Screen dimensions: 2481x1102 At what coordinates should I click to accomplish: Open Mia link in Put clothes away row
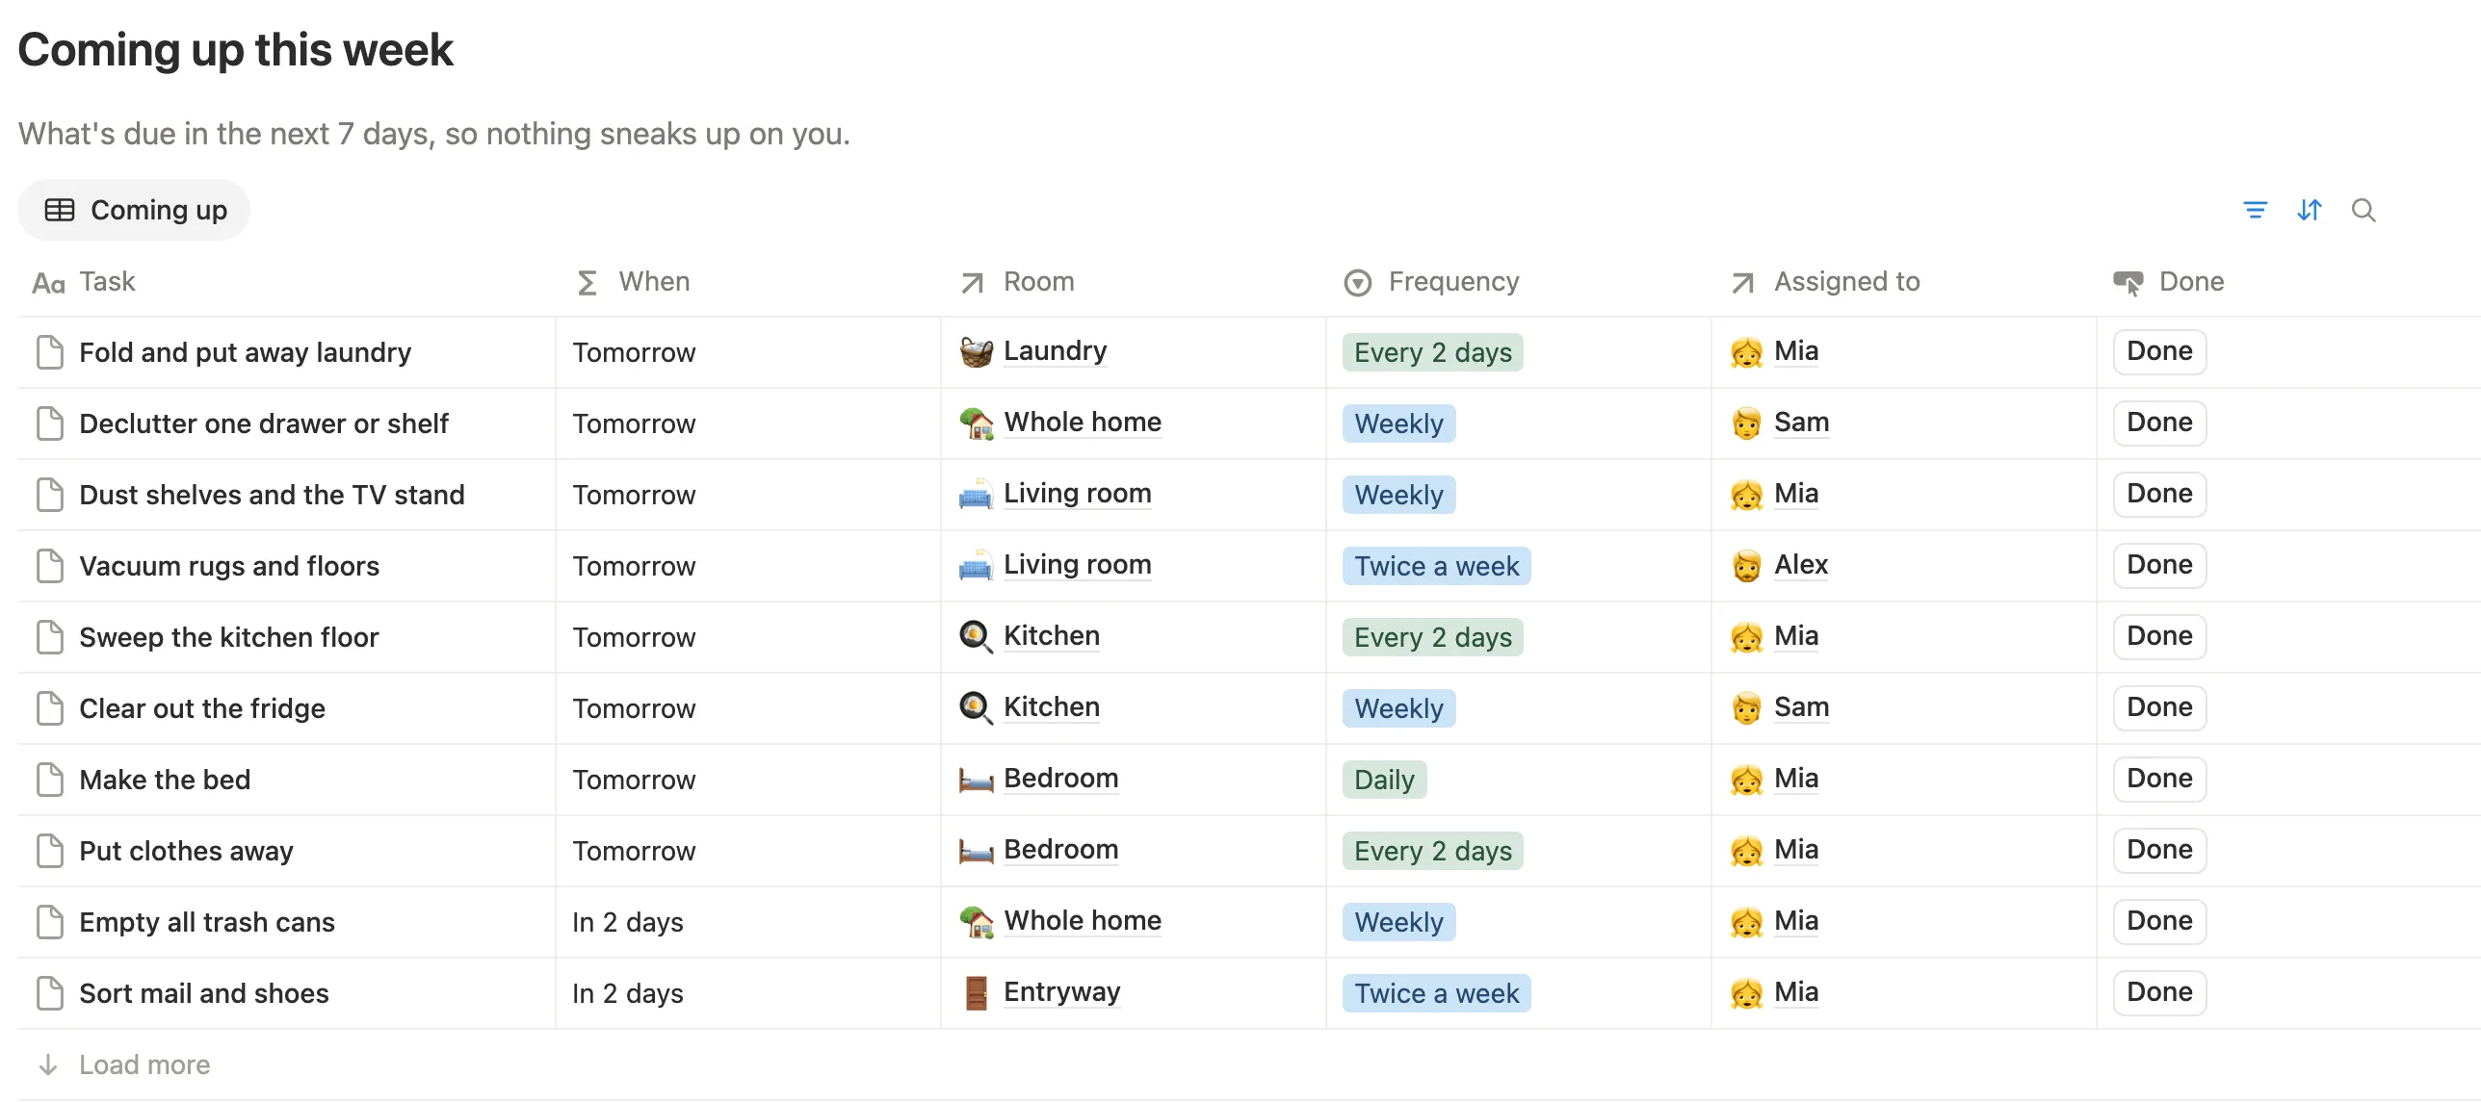click(x=1796, y=850)
